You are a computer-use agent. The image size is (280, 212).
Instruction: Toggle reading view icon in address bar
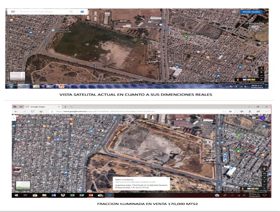pyautogui.click(x=224, y=111)
